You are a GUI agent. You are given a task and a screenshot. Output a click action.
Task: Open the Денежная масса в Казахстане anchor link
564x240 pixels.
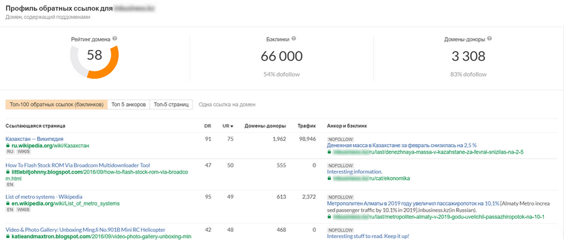tap(402, 145)
